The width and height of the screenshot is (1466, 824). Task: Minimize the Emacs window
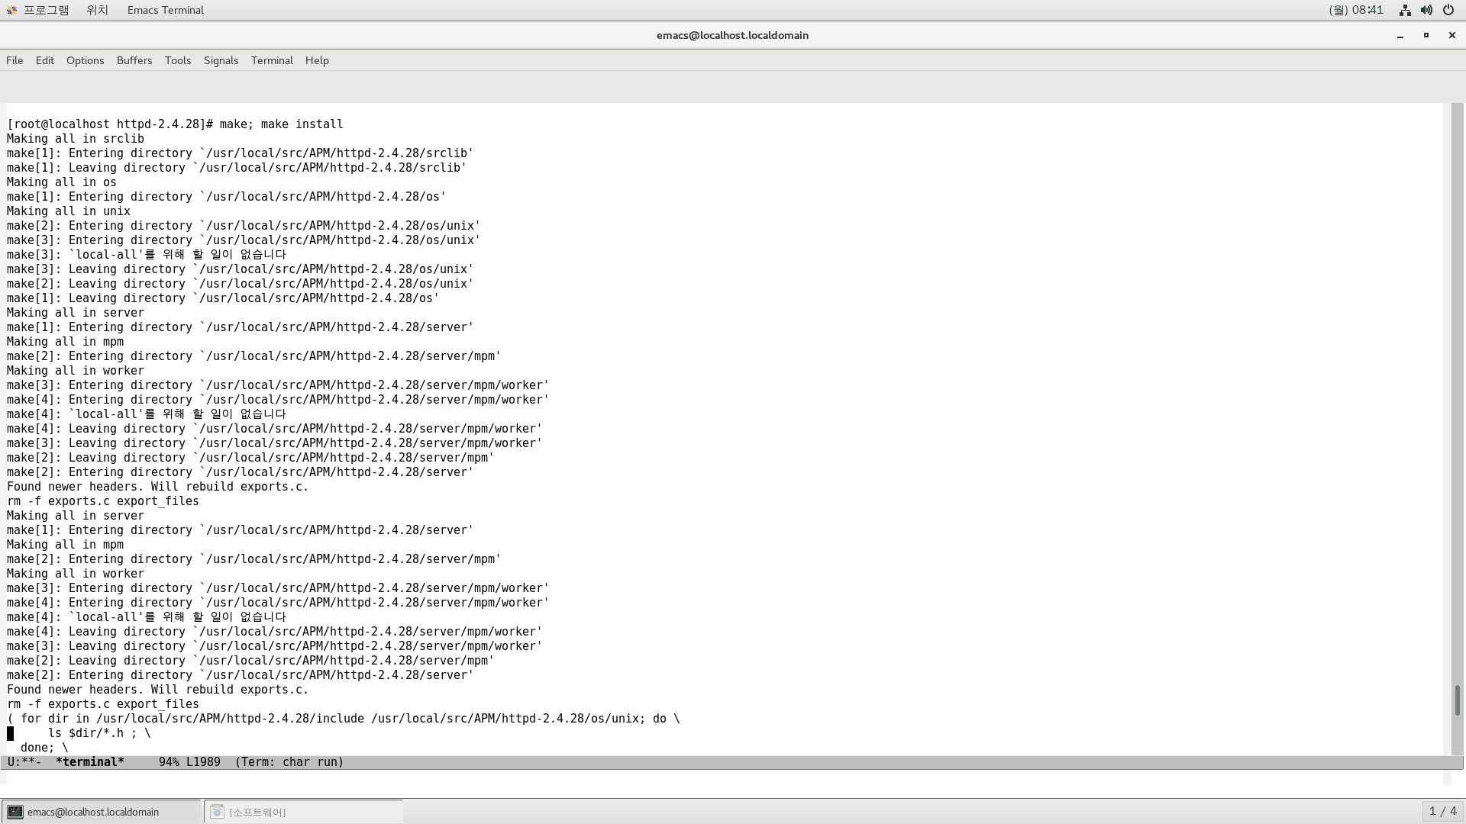[x=1400, y=35]
